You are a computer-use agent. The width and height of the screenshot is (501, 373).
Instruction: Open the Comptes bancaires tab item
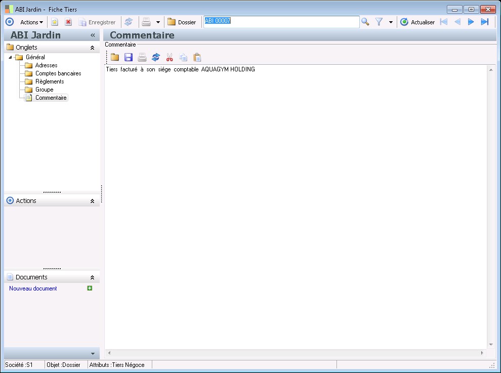[58, 73]
